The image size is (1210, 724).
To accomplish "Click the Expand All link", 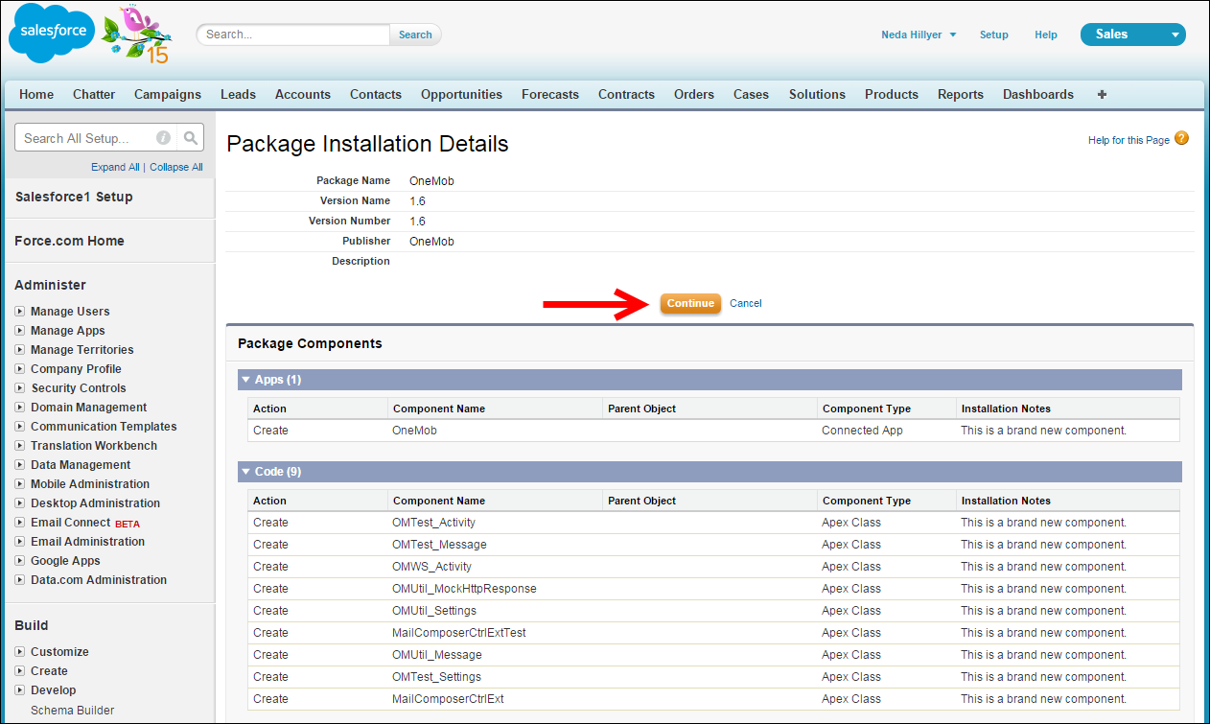I will [115, 167].
